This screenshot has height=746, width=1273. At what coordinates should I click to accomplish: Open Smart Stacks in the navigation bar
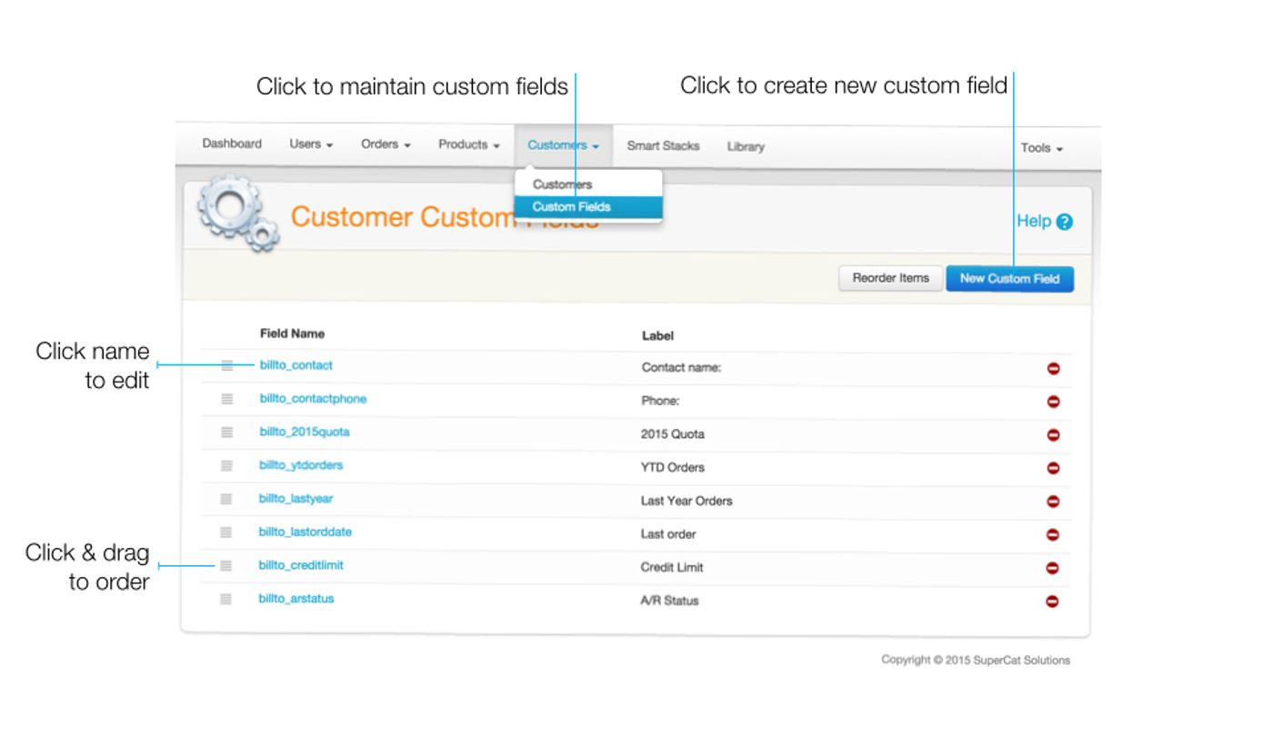pos(663,145)
